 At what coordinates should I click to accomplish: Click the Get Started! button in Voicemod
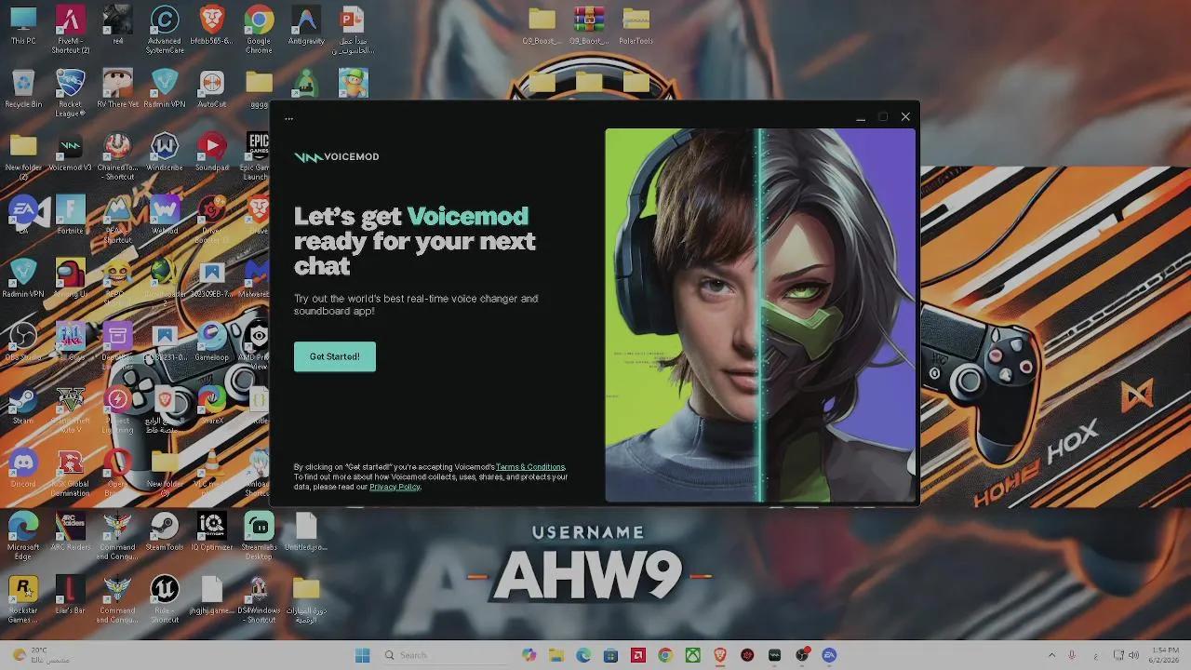tap(335, 356)
